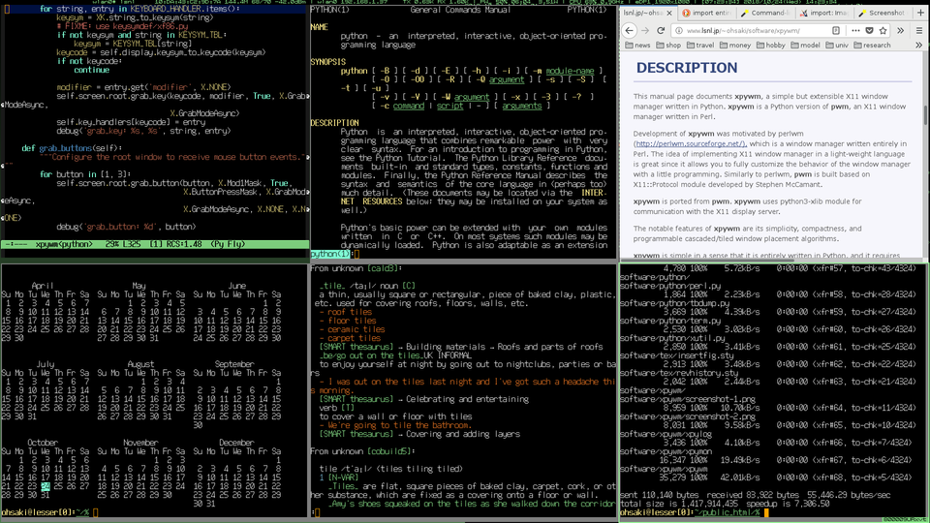Click the browser address bar URL
The image size is (930, 523).
[743, 31]
